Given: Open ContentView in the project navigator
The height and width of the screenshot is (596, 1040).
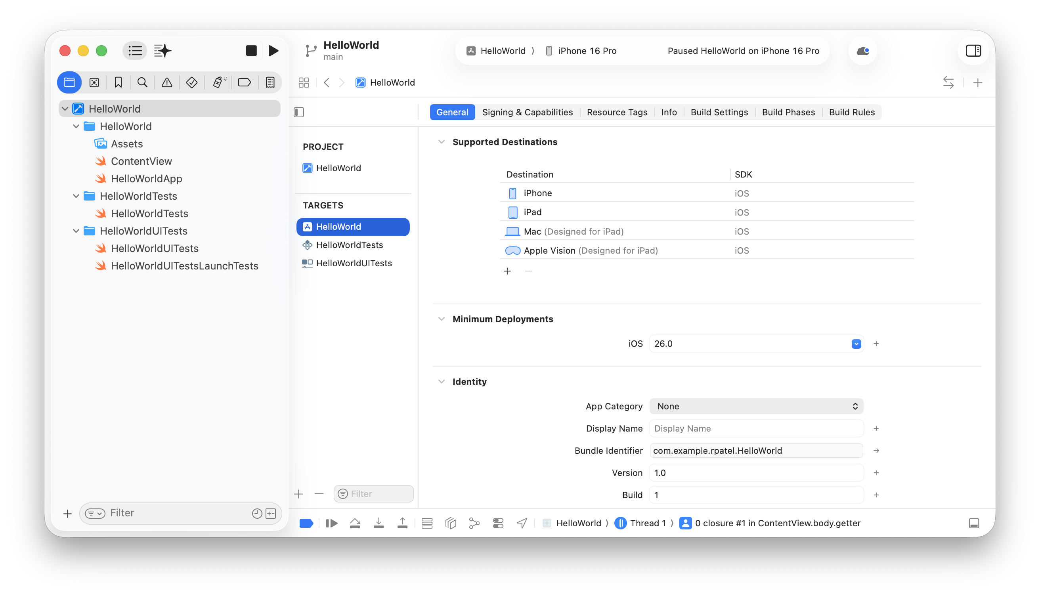Looking at the screenshot, I should 141,161.
